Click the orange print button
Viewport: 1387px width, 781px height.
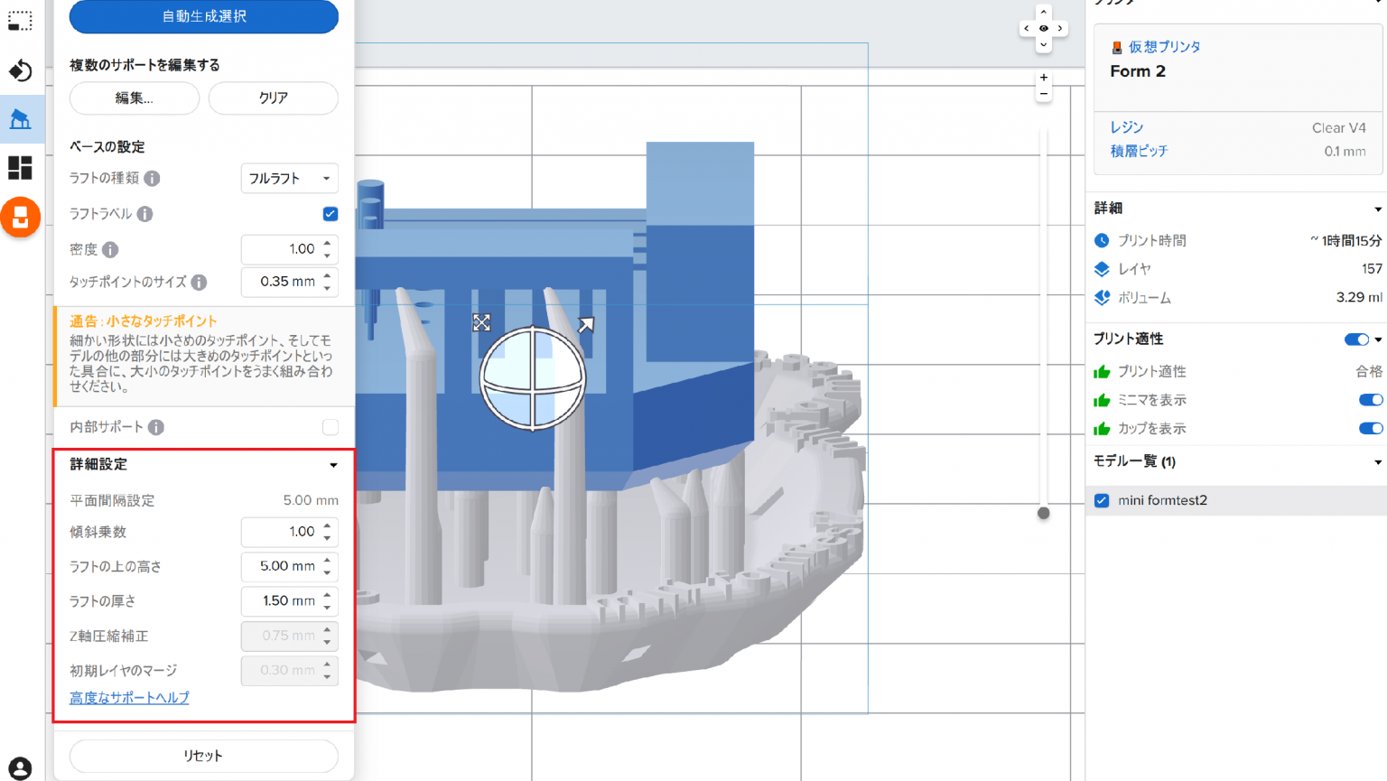21,218
